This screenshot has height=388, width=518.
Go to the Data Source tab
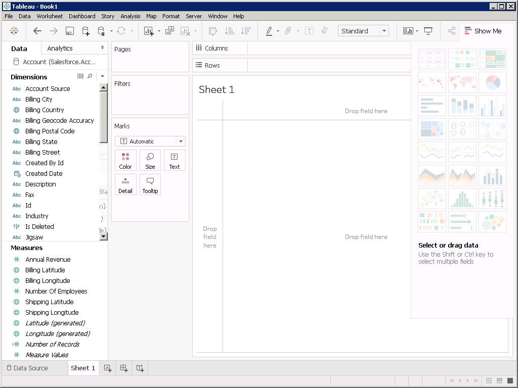click(27, 368)
